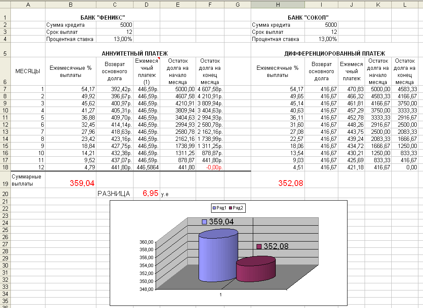Select cell with value 4 607,58р.
Screen dimensions: 423x308
(x=210, y=89)
